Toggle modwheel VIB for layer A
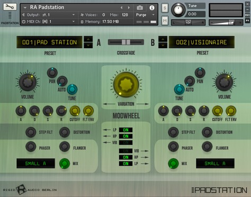The image size is (251, 197). coord(125,142)
